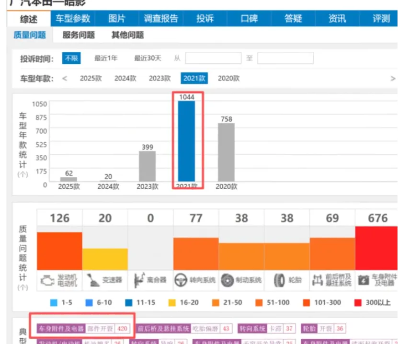Click the start date input field
Image resolution: width=398 pixels, height=344 pixels.
pyautogui.click(x=213, y=58)
